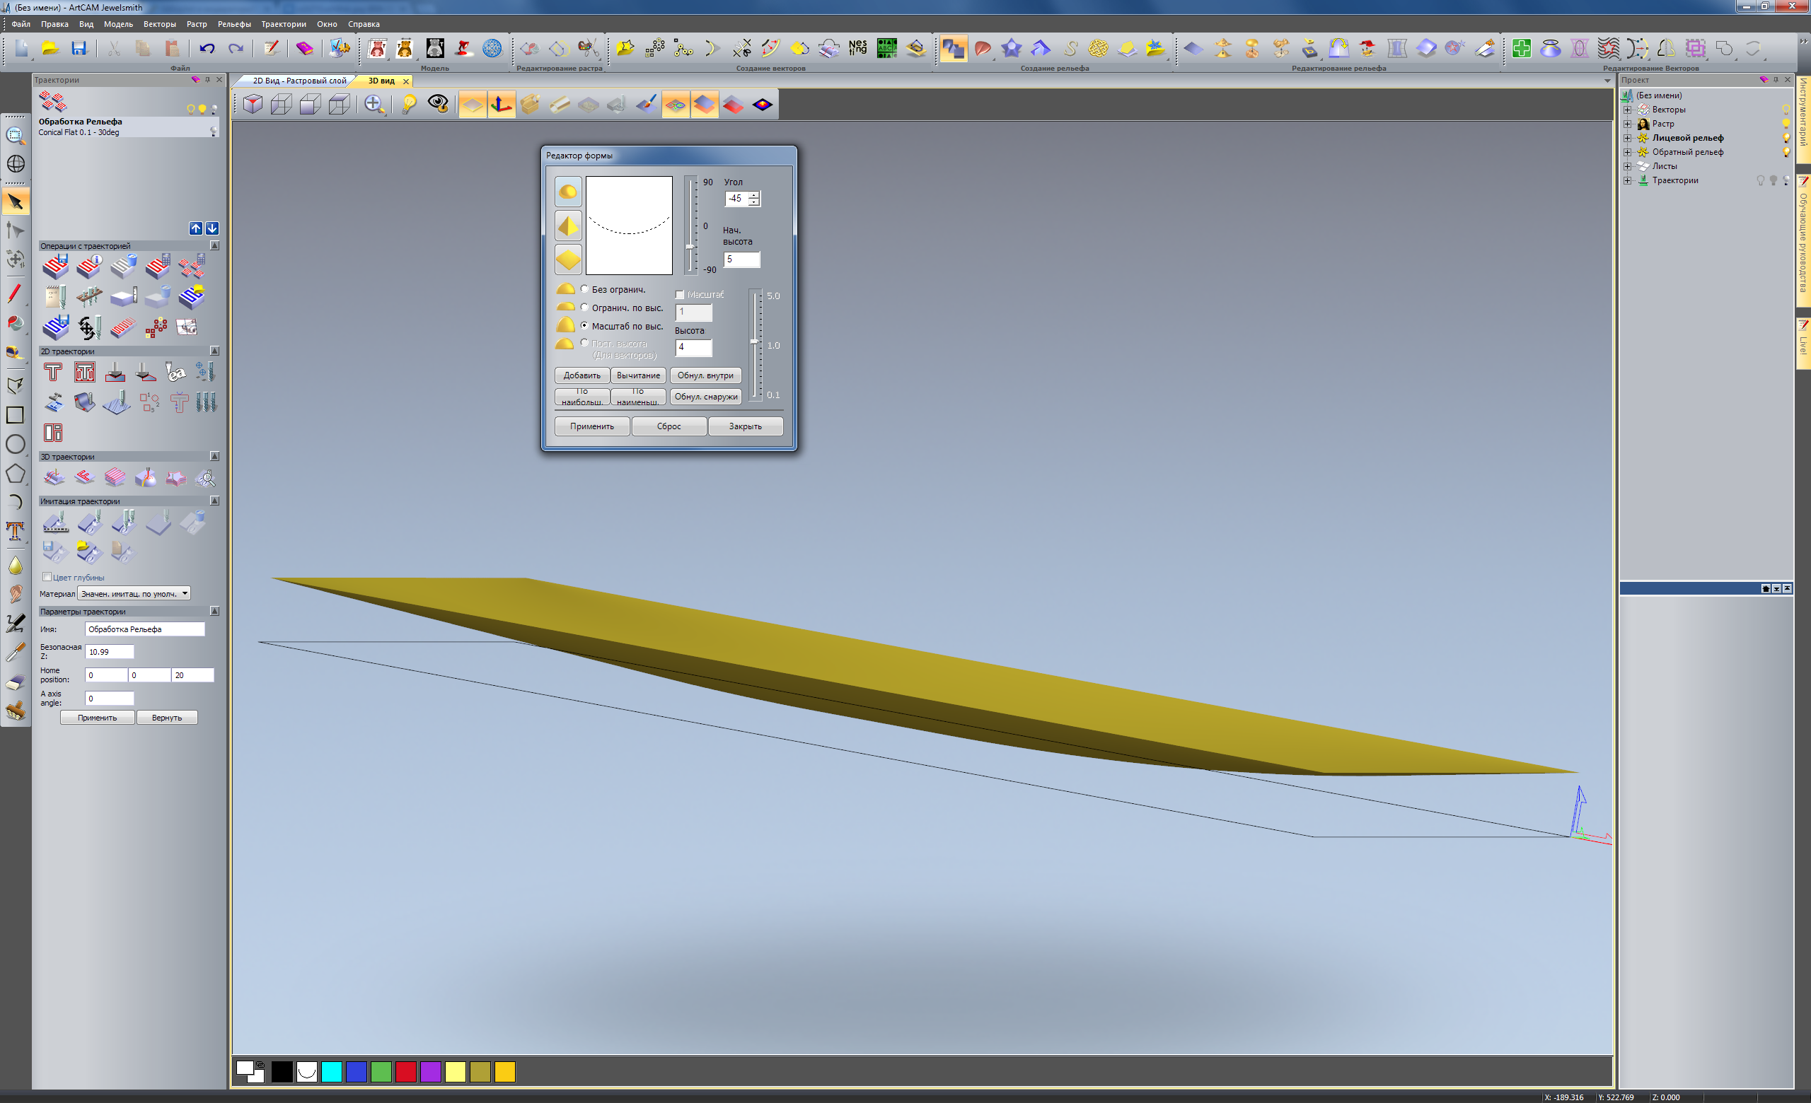This screenshot has width=1811, height=1103.
Task: Switch to '2D Вид - Растровый слой' tab
Action: click(299, 81)
